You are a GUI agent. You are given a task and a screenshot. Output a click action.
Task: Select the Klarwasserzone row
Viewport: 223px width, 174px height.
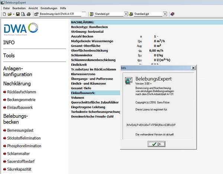point(83,74)
